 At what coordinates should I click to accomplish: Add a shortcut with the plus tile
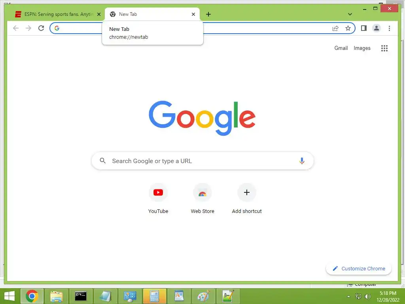point(247,199)
